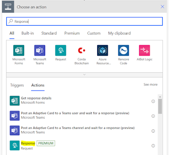The width and height of the screenshot is (169, 155).
Task: Click Teams icon for post to Teams user
Action: [15, 115]
